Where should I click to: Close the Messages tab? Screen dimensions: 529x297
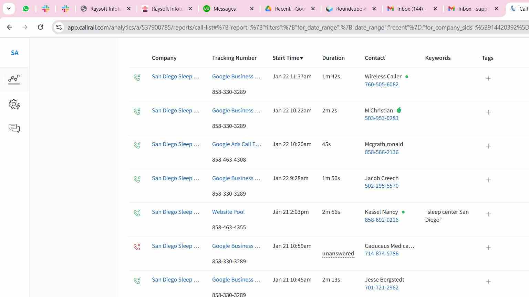coord(252,9)
